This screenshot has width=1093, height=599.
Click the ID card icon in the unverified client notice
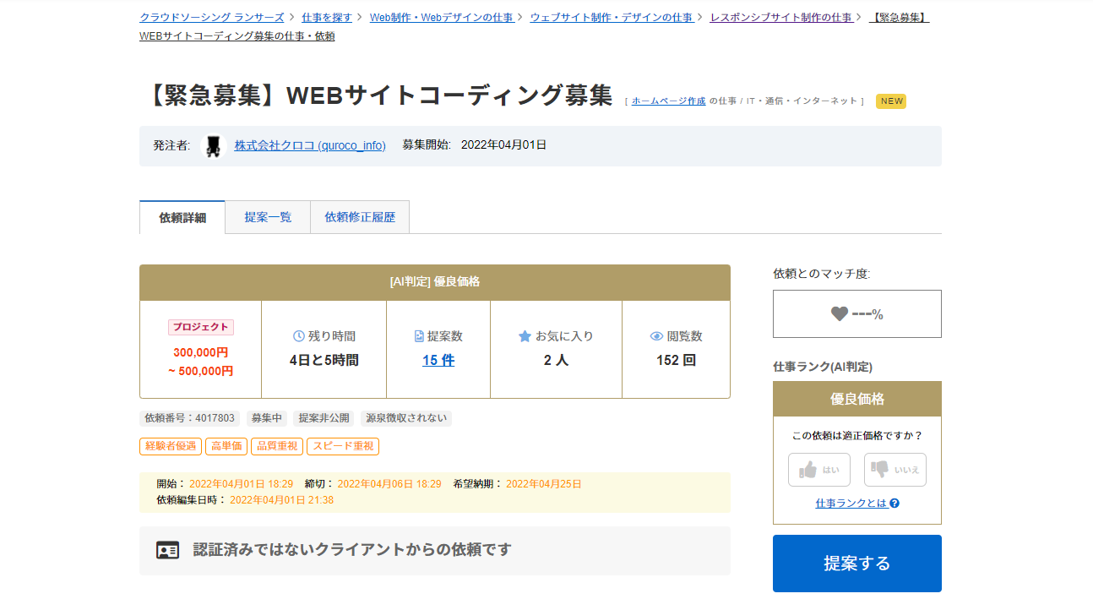click(168, 550)
